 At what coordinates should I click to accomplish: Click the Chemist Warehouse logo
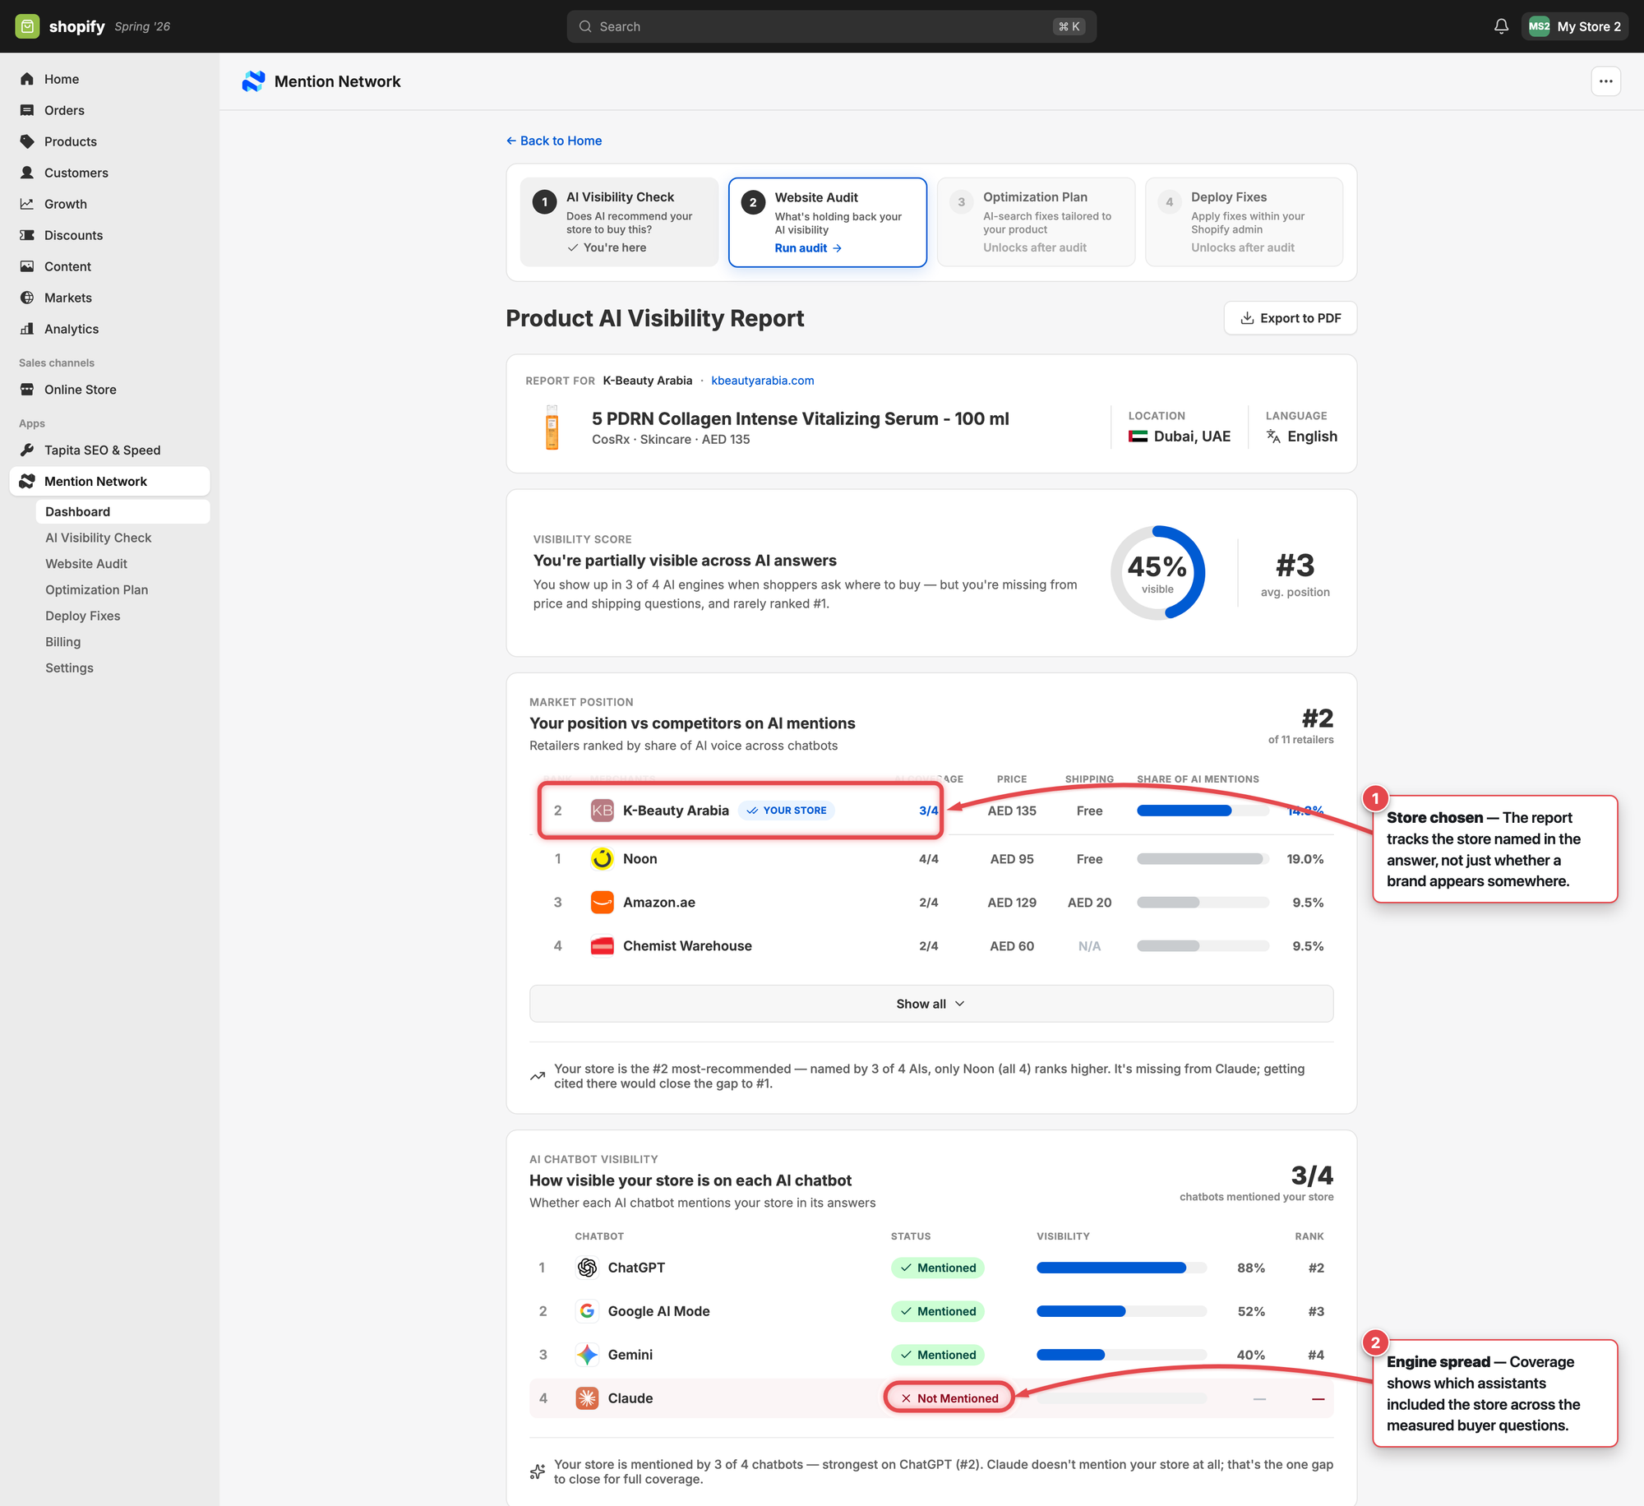[x=603, y=946]
